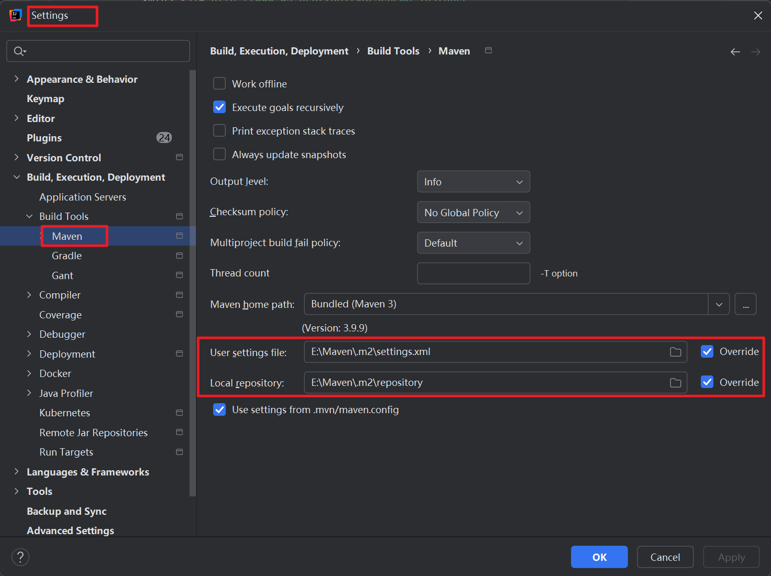771x576 pixels.
Task: Open Backup and Sync settings
Action: (x=67, y=511)
